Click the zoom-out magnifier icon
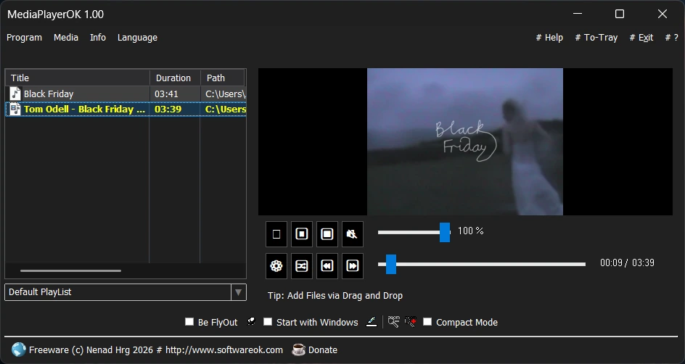Viewport: 685px width, 364px height. coord(393,322)
